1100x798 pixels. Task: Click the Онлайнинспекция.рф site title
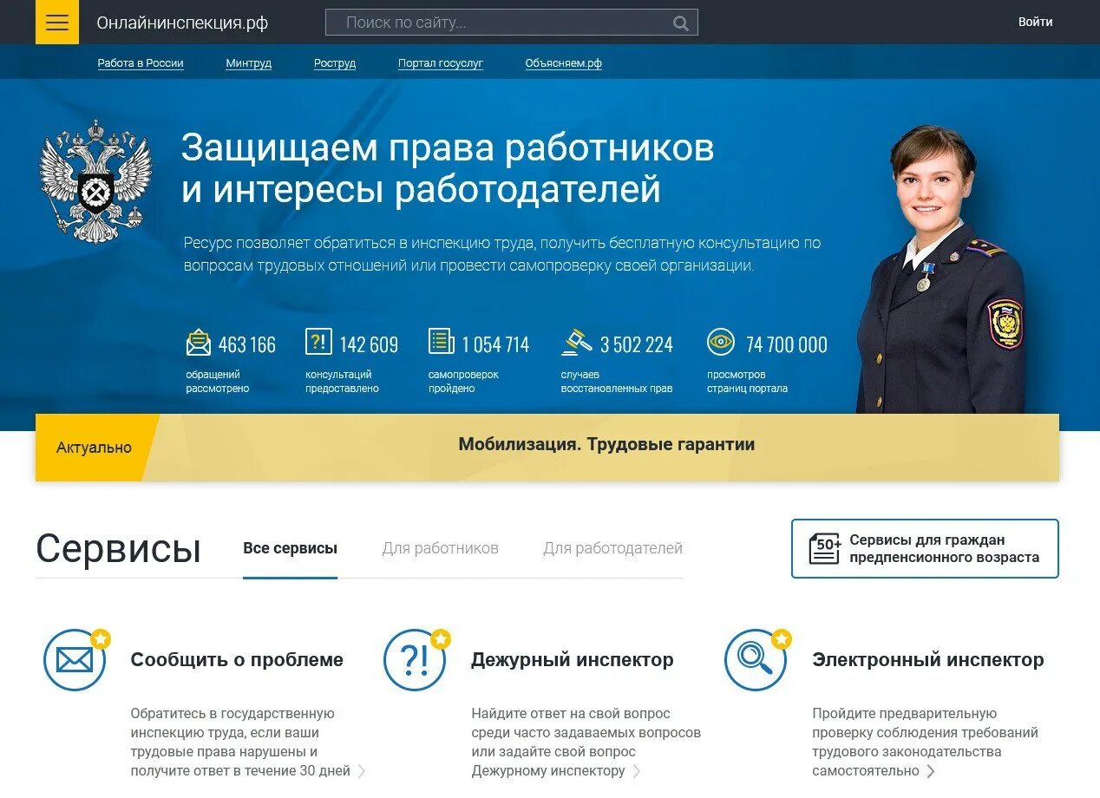pos(182,23)
